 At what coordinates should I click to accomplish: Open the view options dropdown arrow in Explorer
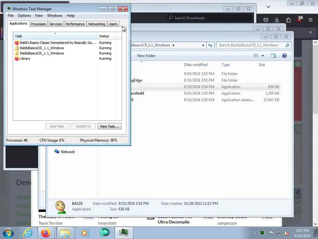tap(263, 56)
